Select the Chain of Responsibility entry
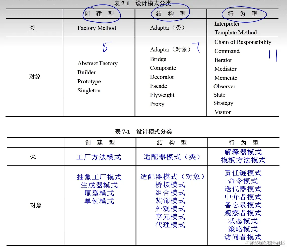The image size is (287, 247). (243, 42)
